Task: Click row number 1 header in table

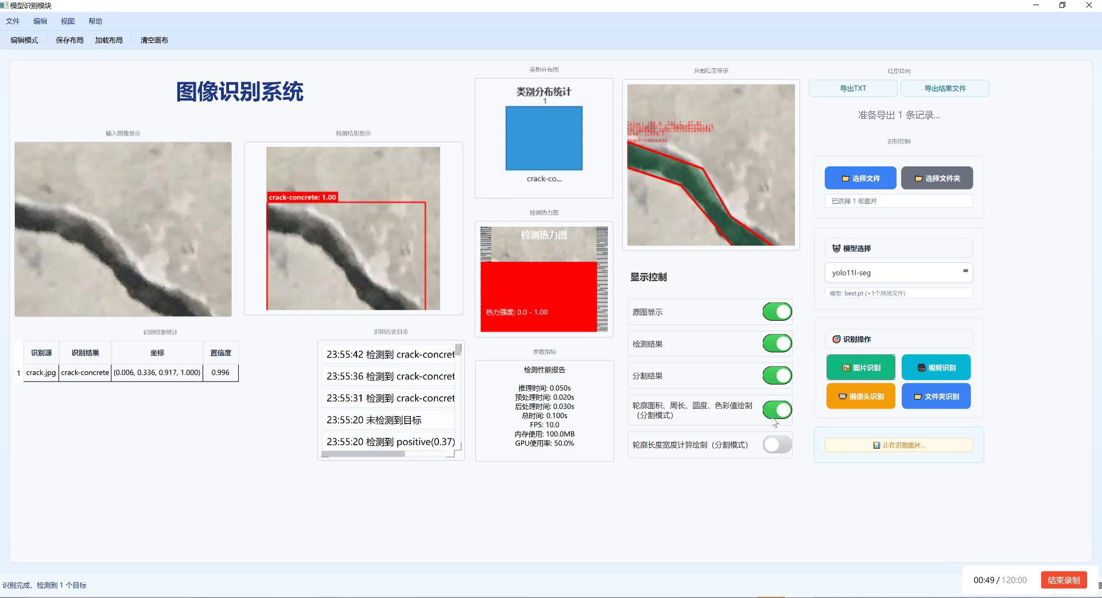Action: click(19, 373)
